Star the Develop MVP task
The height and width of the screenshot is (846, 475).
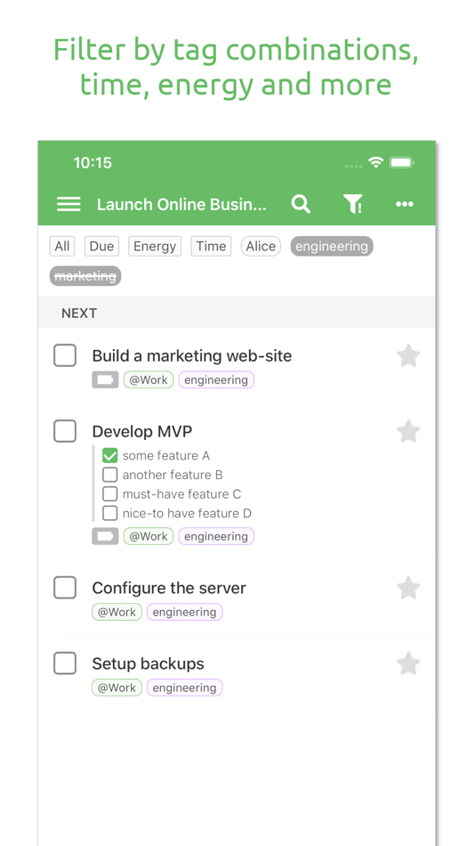pos(408,432)
